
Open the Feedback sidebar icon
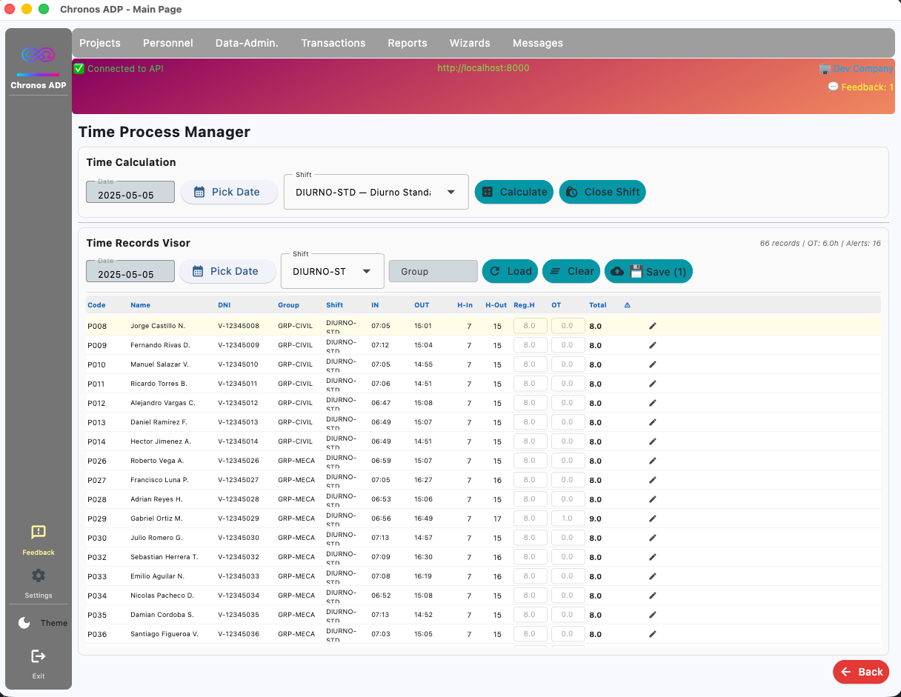pyautogui.click(x=39, y=532)
